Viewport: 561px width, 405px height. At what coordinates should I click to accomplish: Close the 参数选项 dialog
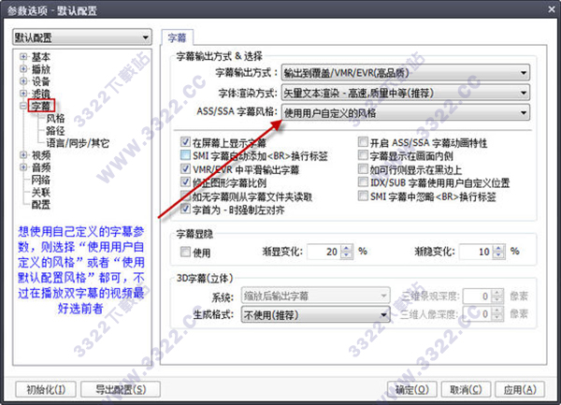[x=552, y=9]
